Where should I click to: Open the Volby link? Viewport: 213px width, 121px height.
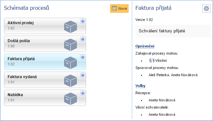click(x=140, y=86)
